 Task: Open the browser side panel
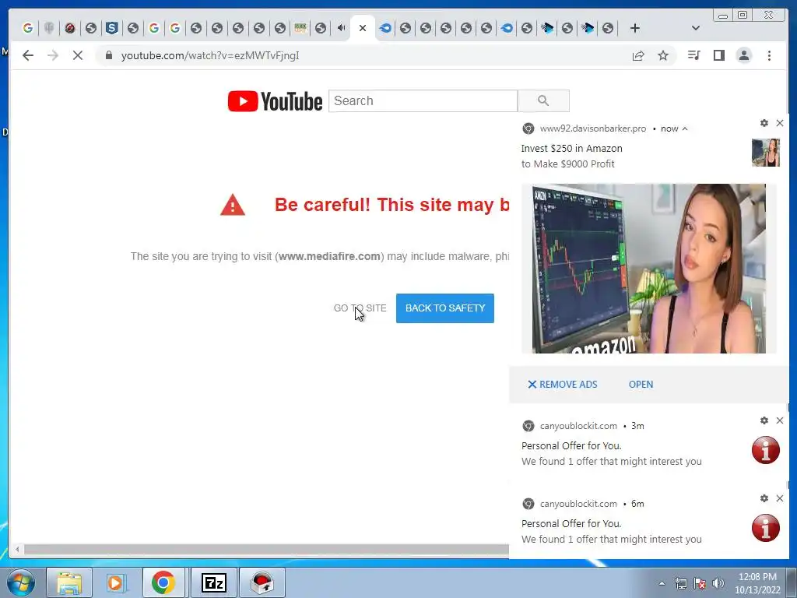point(718,55)
